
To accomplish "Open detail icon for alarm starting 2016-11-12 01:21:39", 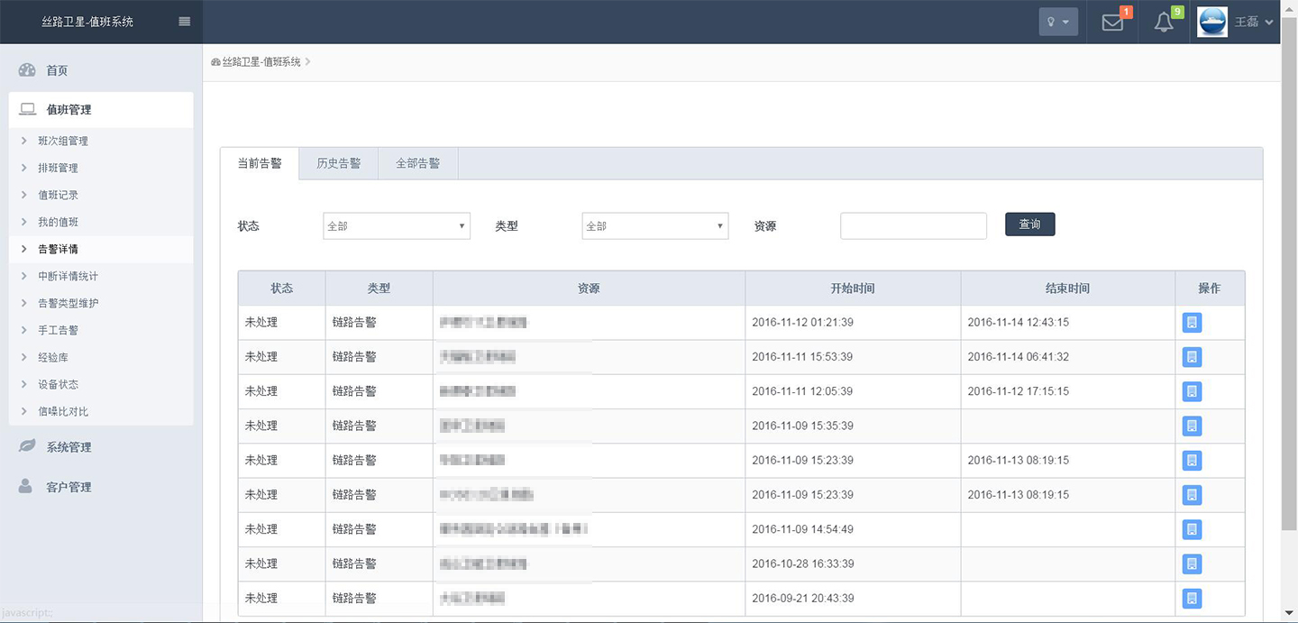I will (x=1192, y=323).
